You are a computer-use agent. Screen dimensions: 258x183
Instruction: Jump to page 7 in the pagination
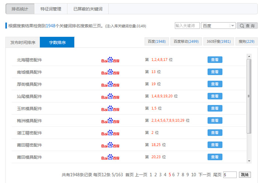[178, 175]
